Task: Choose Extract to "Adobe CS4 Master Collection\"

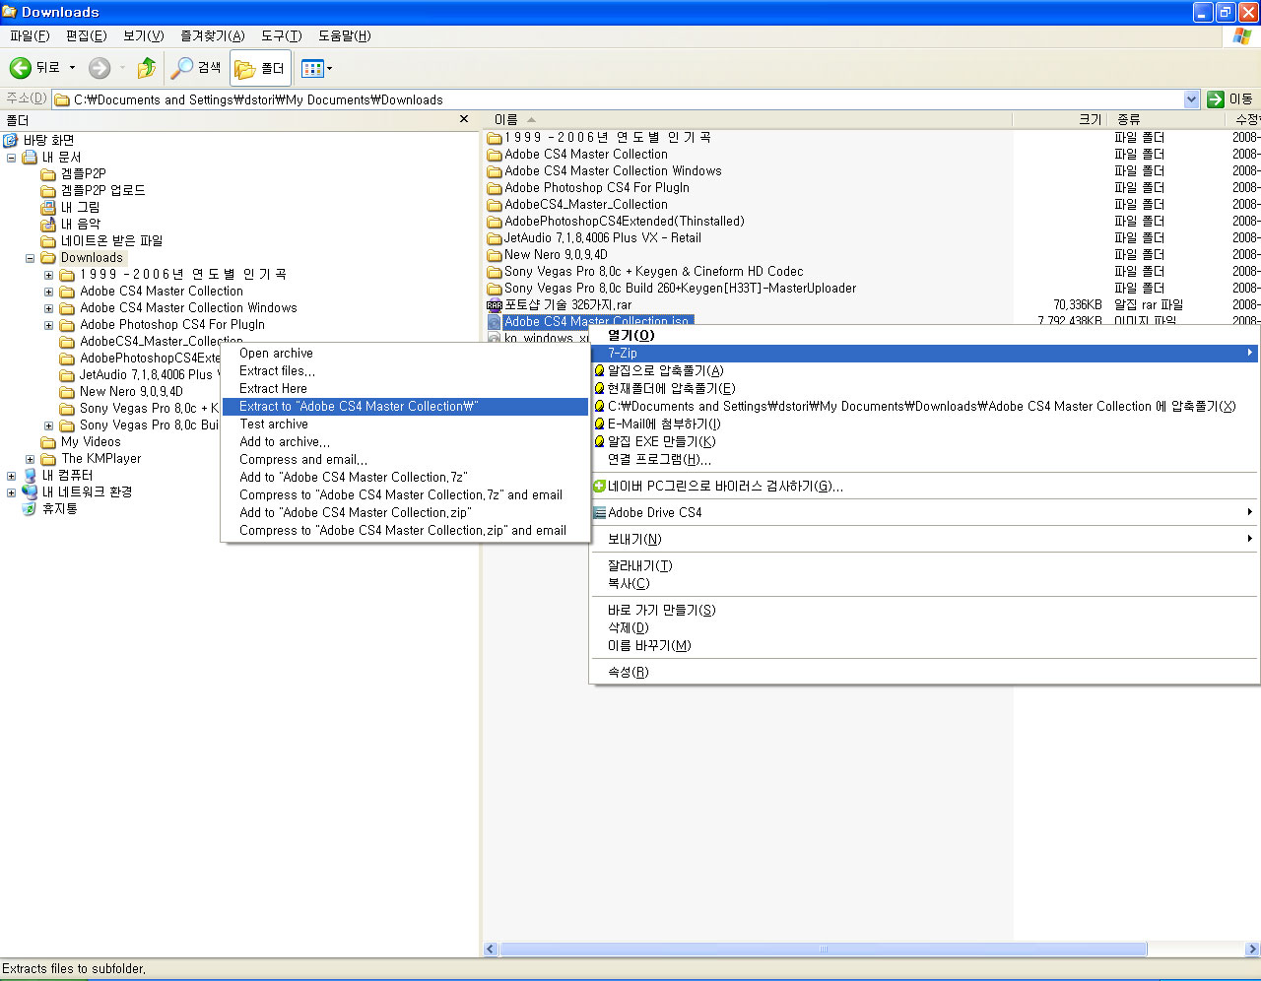Action: click(405, 406)
